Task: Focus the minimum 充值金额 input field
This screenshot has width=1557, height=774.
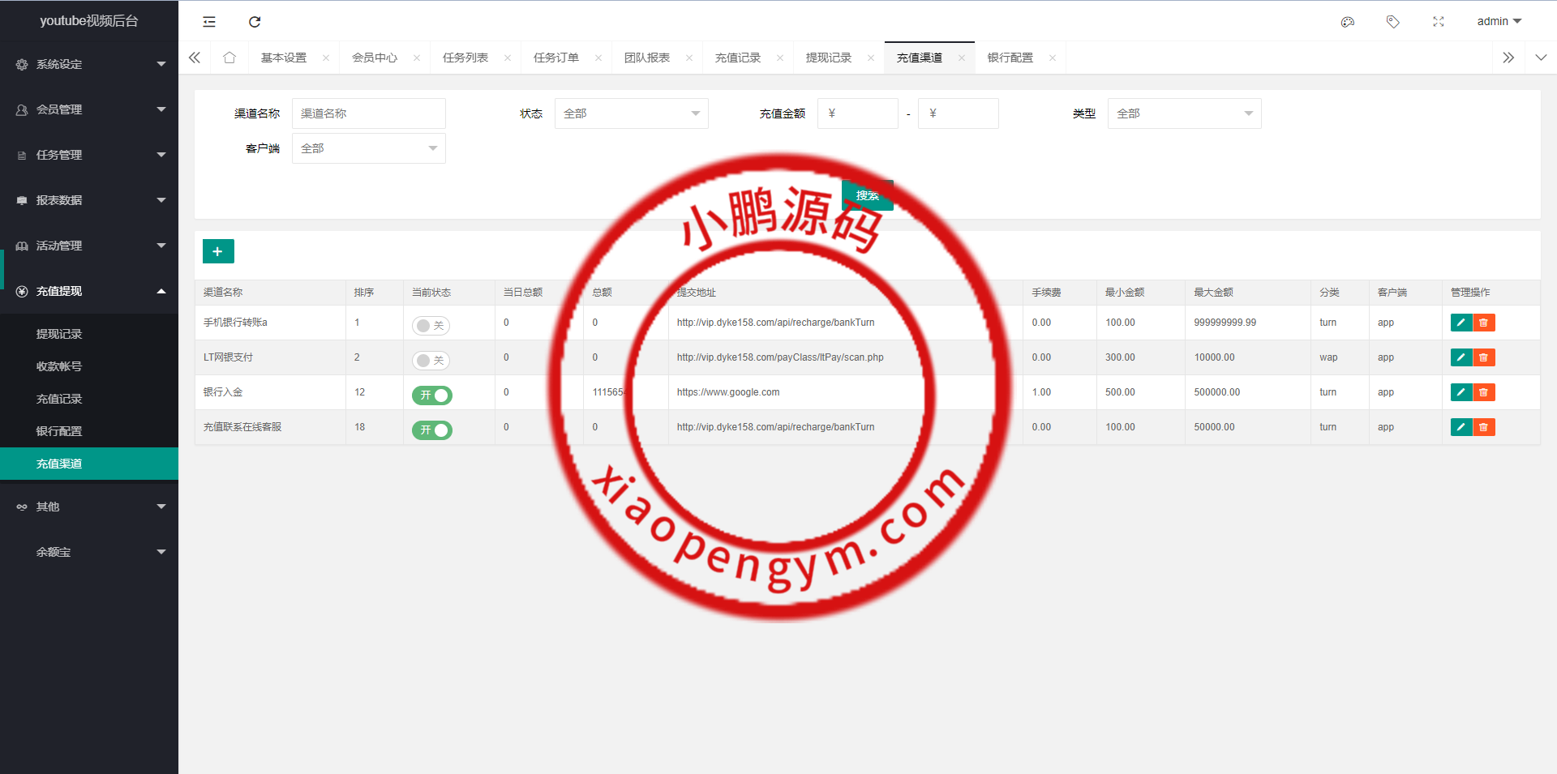Action: (x=858, y=113)
